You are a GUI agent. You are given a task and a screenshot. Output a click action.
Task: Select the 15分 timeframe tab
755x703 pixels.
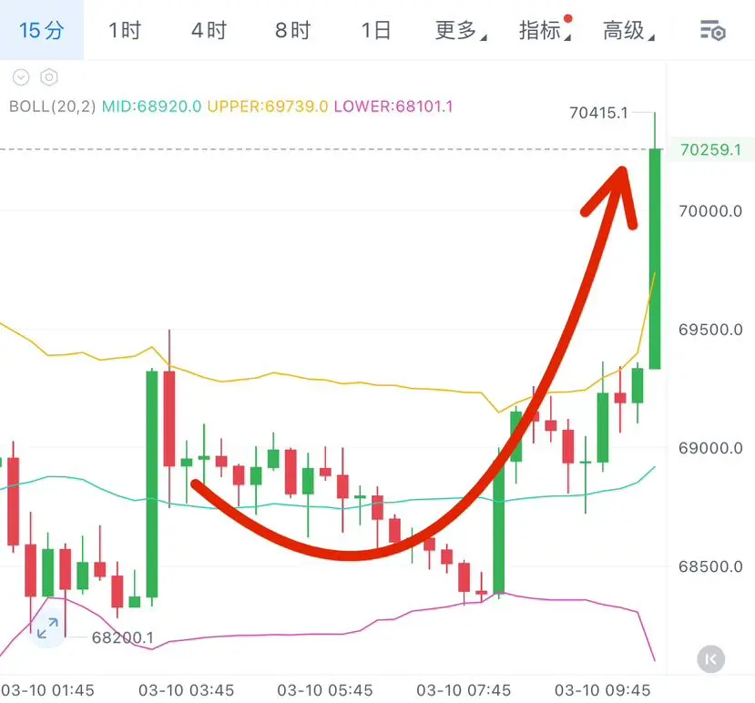(x=41, y=30)
